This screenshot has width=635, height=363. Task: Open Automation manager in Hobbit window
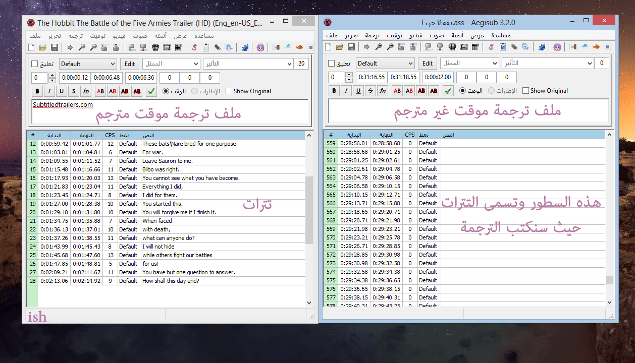tap(245, 47)
